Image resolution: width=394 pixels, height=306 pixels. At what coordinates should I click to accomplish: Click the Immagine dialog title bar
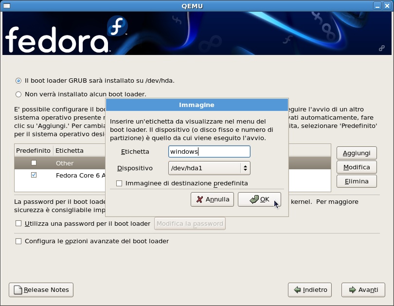(x=197, y=105)
